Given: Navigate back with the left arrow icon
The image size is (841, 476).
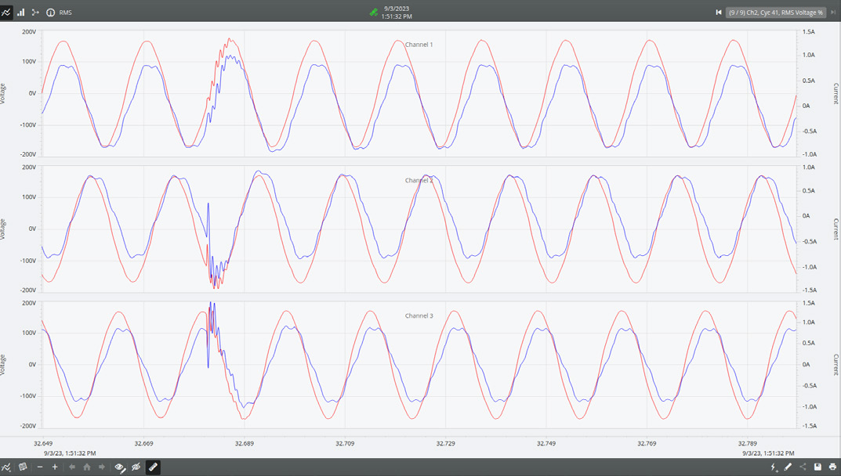Looking at the screenshot, I should [71, 467].
